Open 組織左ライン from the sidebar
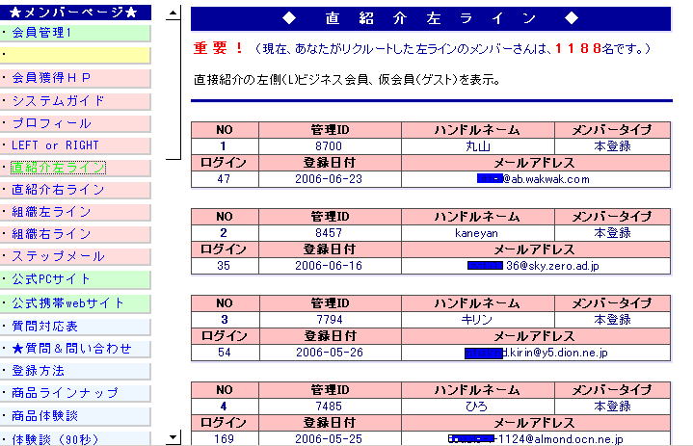 coord(51,212)
